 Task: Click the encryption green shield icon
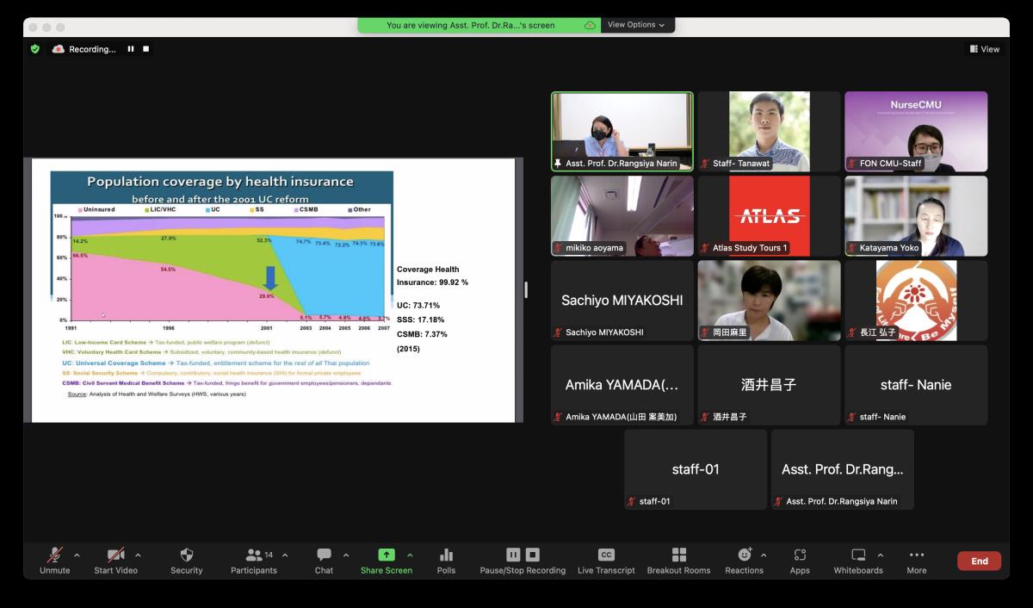click(x=35, y=49)
